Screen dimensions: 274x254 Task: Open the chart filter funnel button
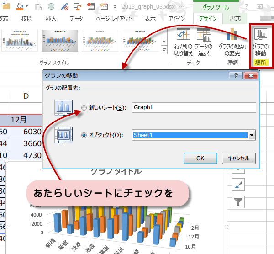pos(239,201)
